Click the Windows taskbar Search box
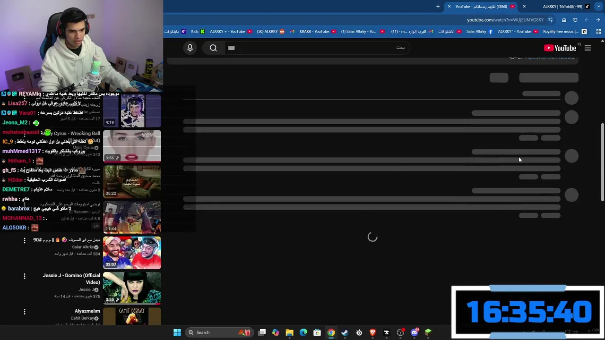The width and height of the screenshot is (605, 340). pyautogui.click(x=218, y=332)
